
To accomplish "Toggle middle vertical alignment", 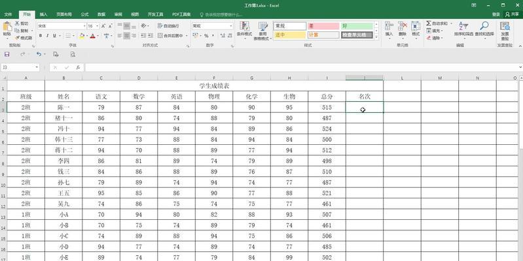I will [x=127, y=25].
